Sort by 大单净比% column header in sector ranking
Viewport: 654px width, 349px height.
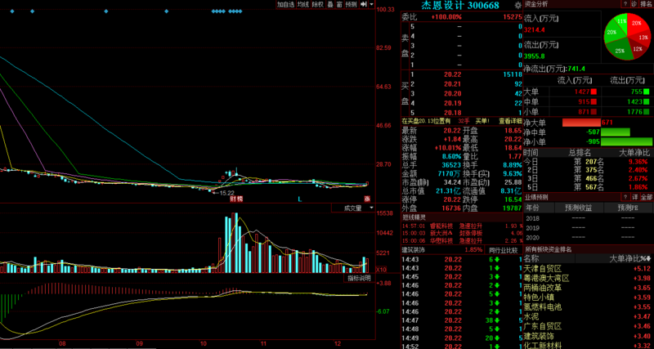pyautogui.click(x=629, y=258)
